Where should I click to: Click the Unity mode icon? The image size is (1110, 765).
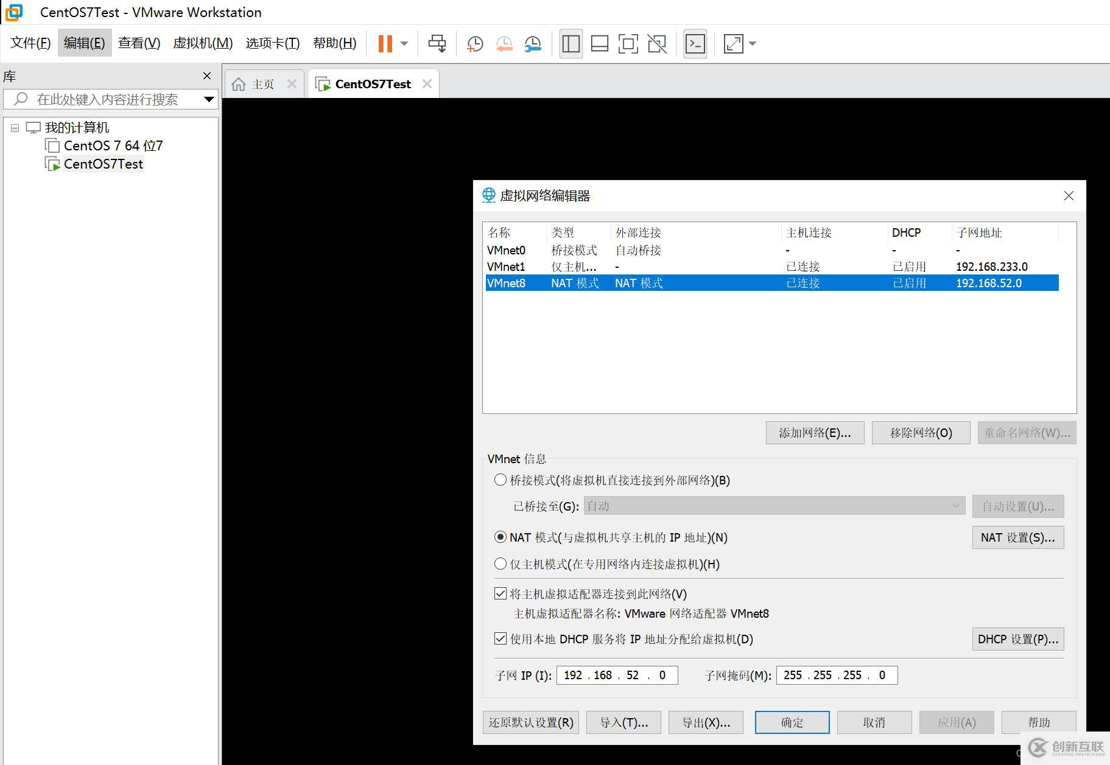coord(657,43)
